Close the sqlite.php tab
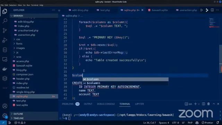This screenshot has width=222, height=125. click(142, 10)
